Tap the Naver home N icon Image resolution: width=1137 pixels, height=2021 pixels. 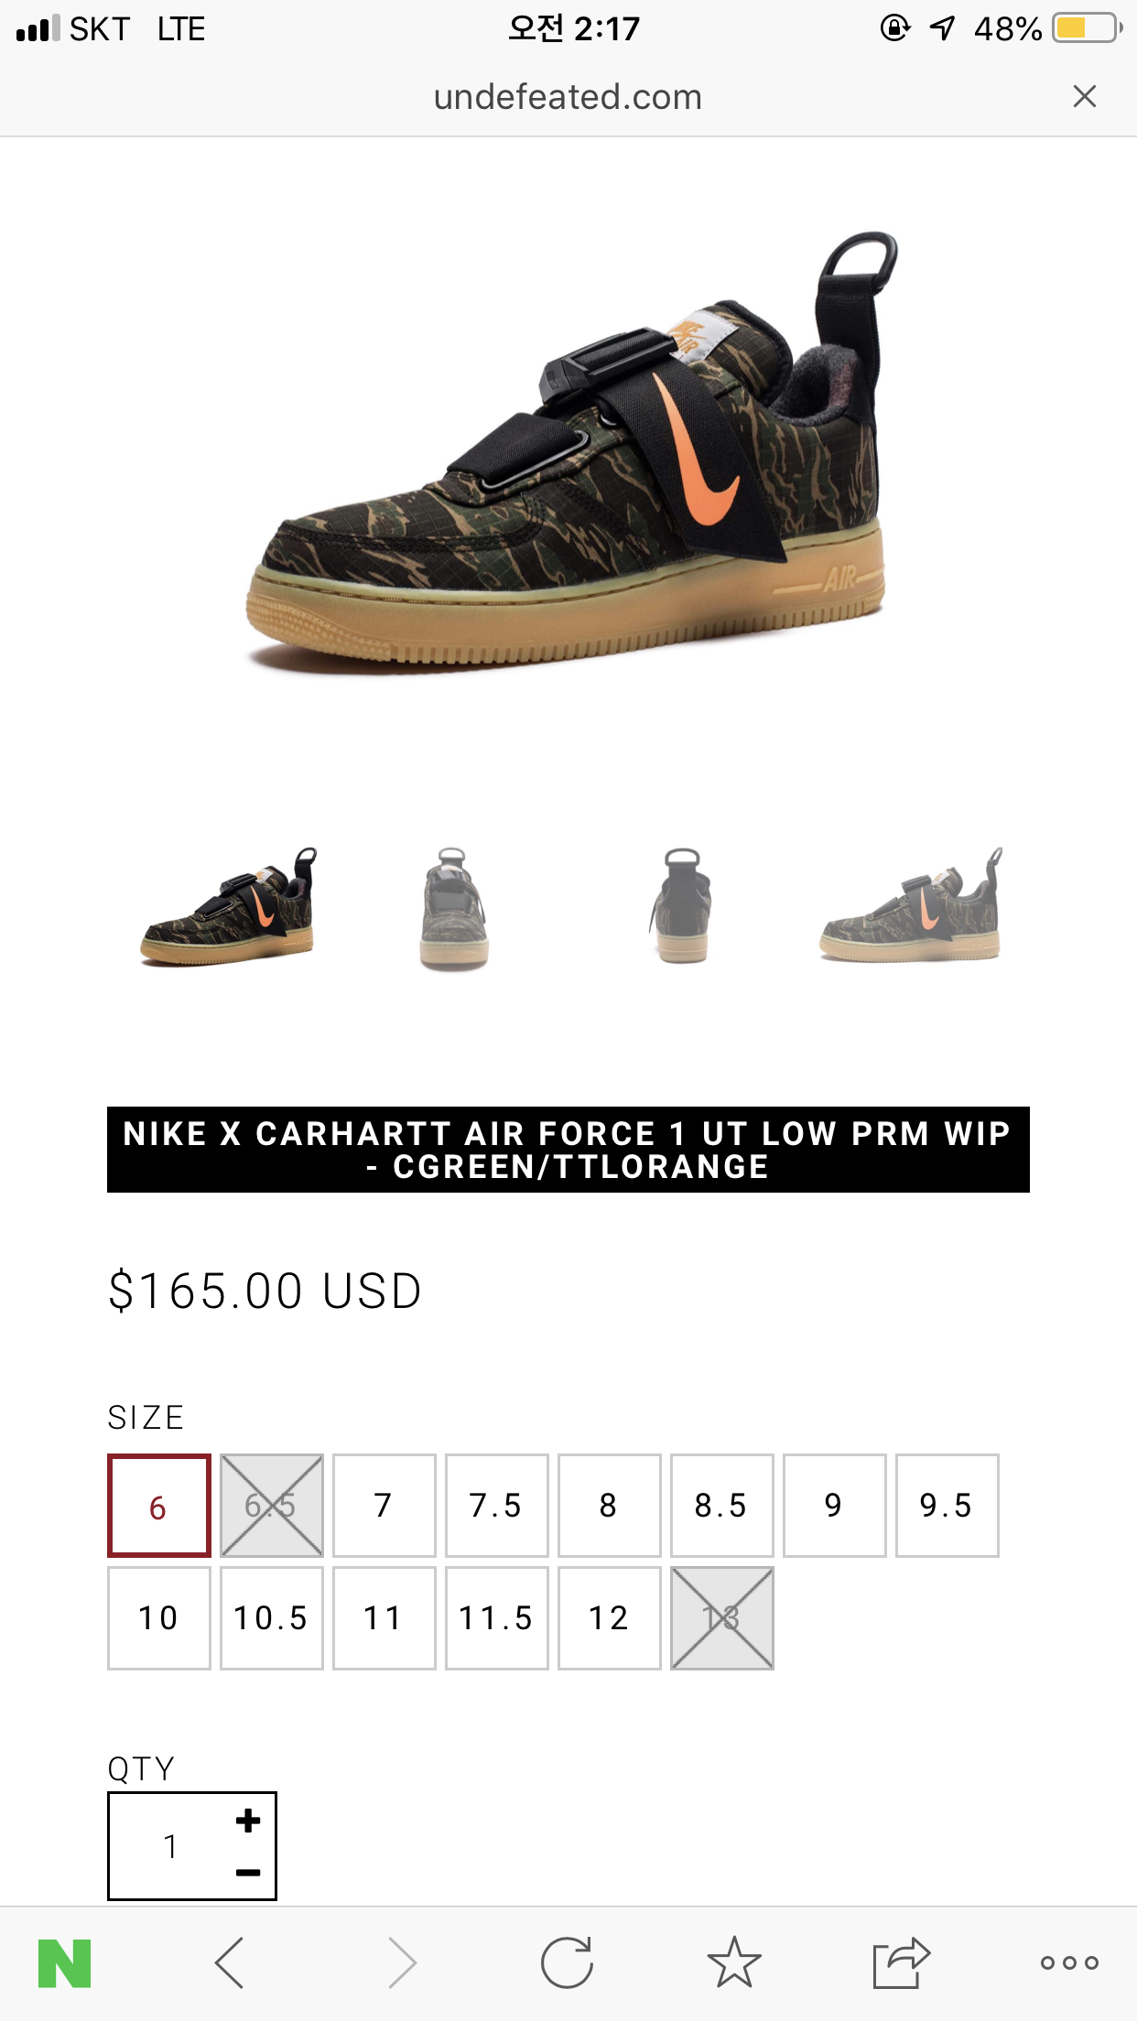point(64,1963)
